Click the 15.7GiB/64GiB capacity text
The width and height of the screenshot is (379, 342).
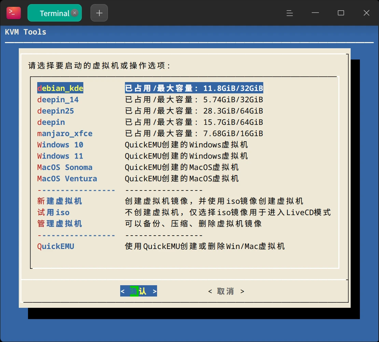tap(233, 122)
